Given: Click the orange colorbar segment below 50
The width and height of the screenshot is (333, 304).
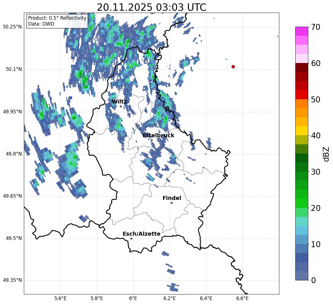Looking at the screenshot, I should tap(302, 104).
